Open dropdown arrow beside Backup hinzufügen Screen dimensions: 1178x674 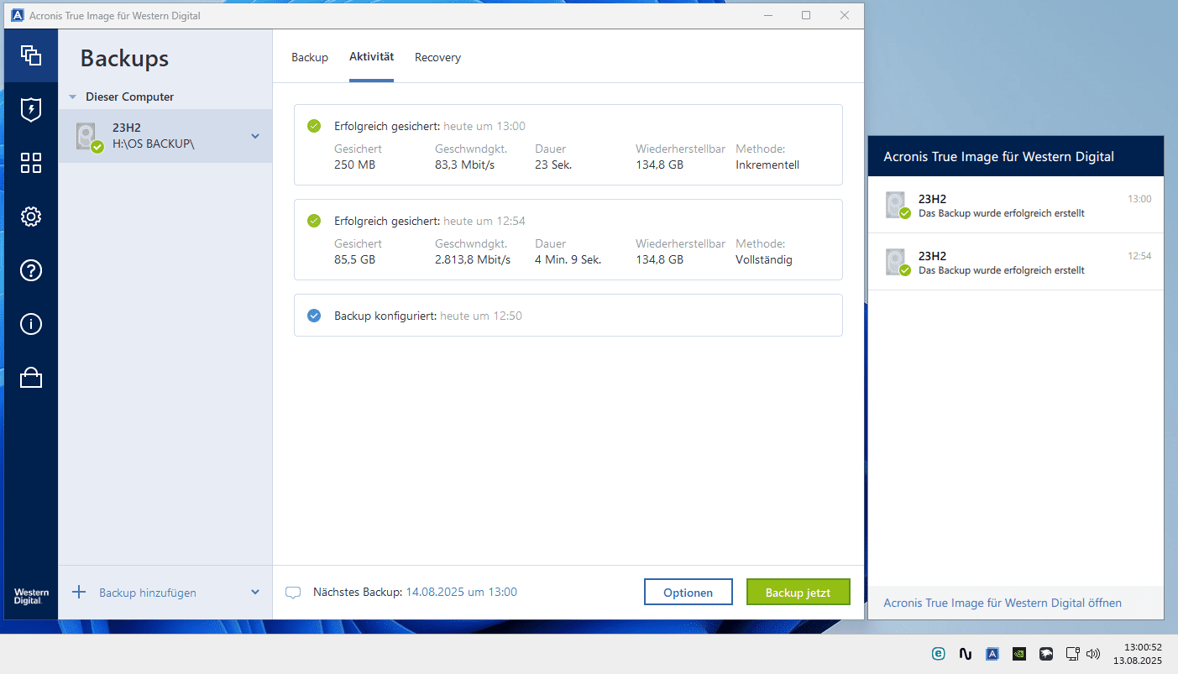point(255,592)
